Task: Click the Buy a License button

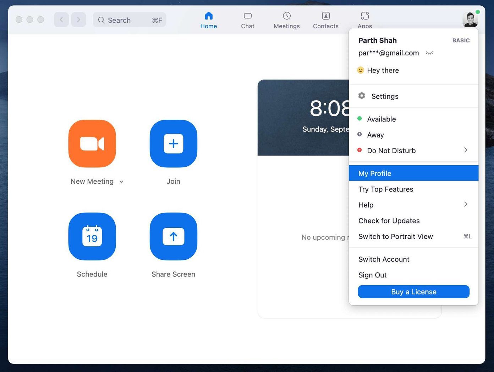Action: (x=413, y=292)
